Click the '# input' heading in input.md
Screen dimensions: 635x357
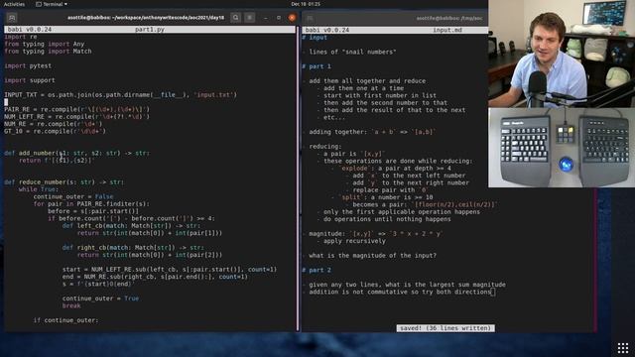coord(315,38)
